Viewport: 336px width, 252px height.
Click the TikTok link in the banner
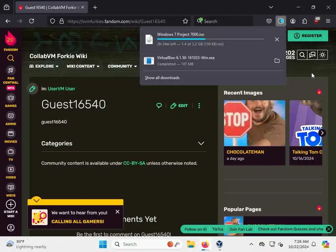point(218,229)
